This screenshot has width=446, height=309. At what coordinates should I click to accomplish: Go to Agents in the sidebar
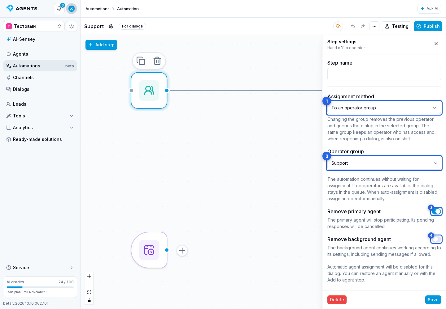coord(40,54)
